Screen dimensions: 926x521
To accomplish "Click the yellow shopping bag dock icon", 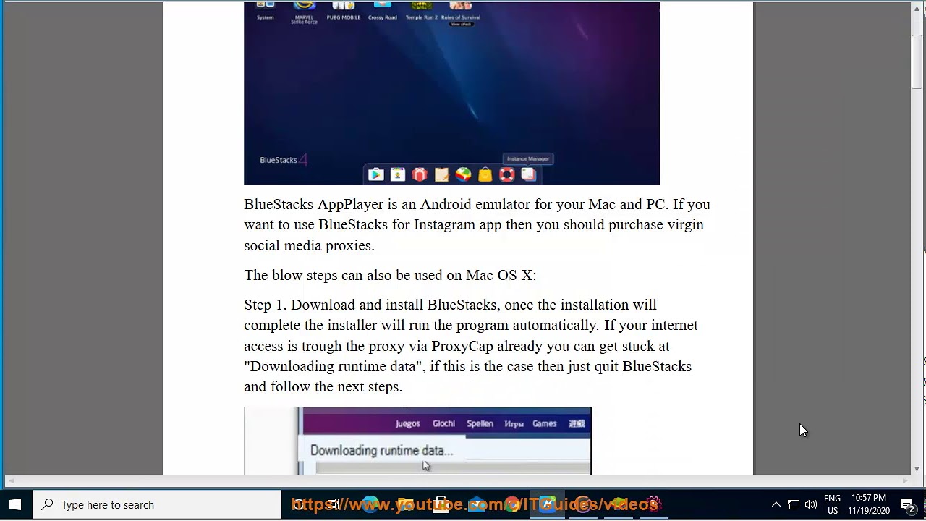I will 485,174.
